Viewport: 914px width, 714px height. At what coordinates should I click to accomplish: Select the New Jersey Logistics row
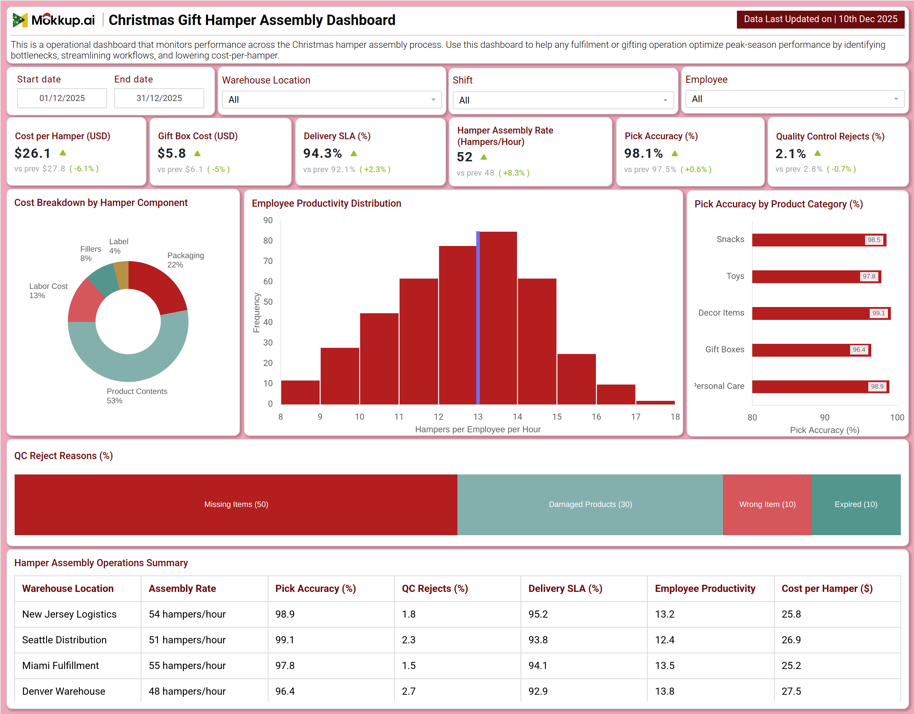(457, 614)
